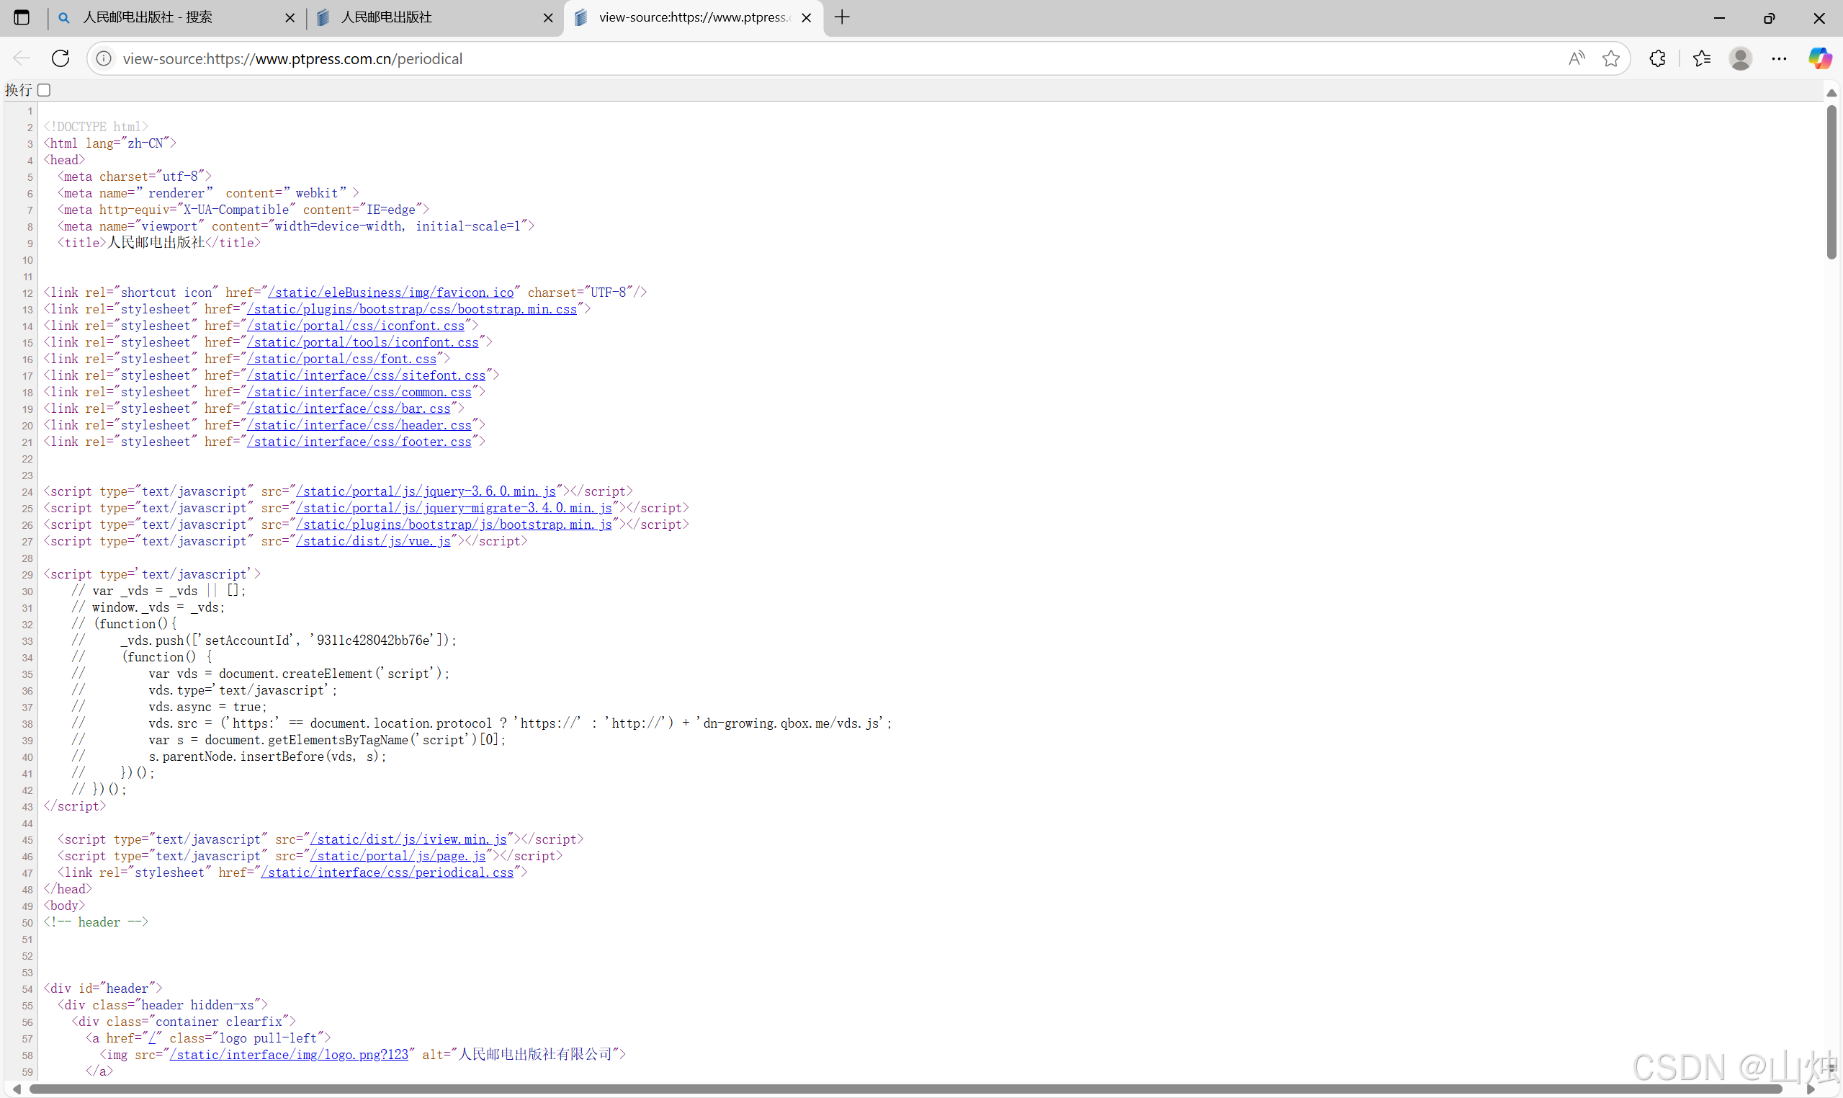Add this page to favorites star
Viewport: 1843px width, 1098px height.
(x=1611, y=58)
